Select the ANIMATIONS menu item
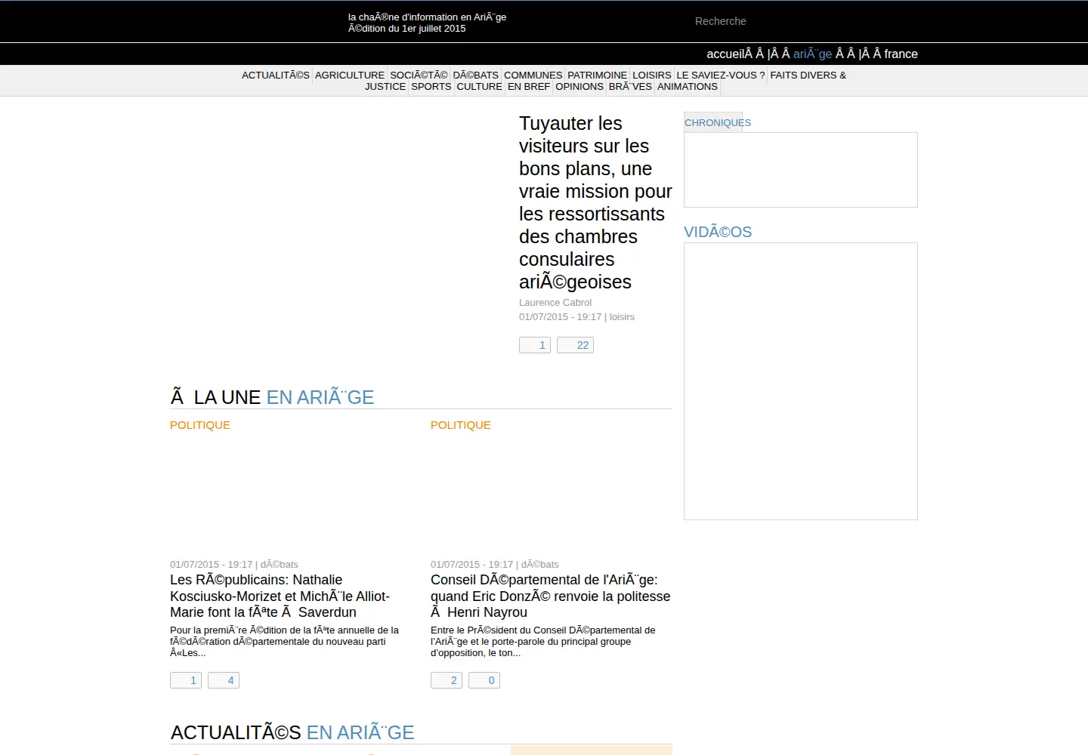Viewport: 1088px width, 755px height. click(688, 86)
